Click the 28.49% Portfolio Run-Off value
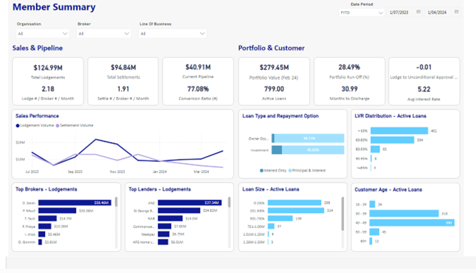 [349, 67]
